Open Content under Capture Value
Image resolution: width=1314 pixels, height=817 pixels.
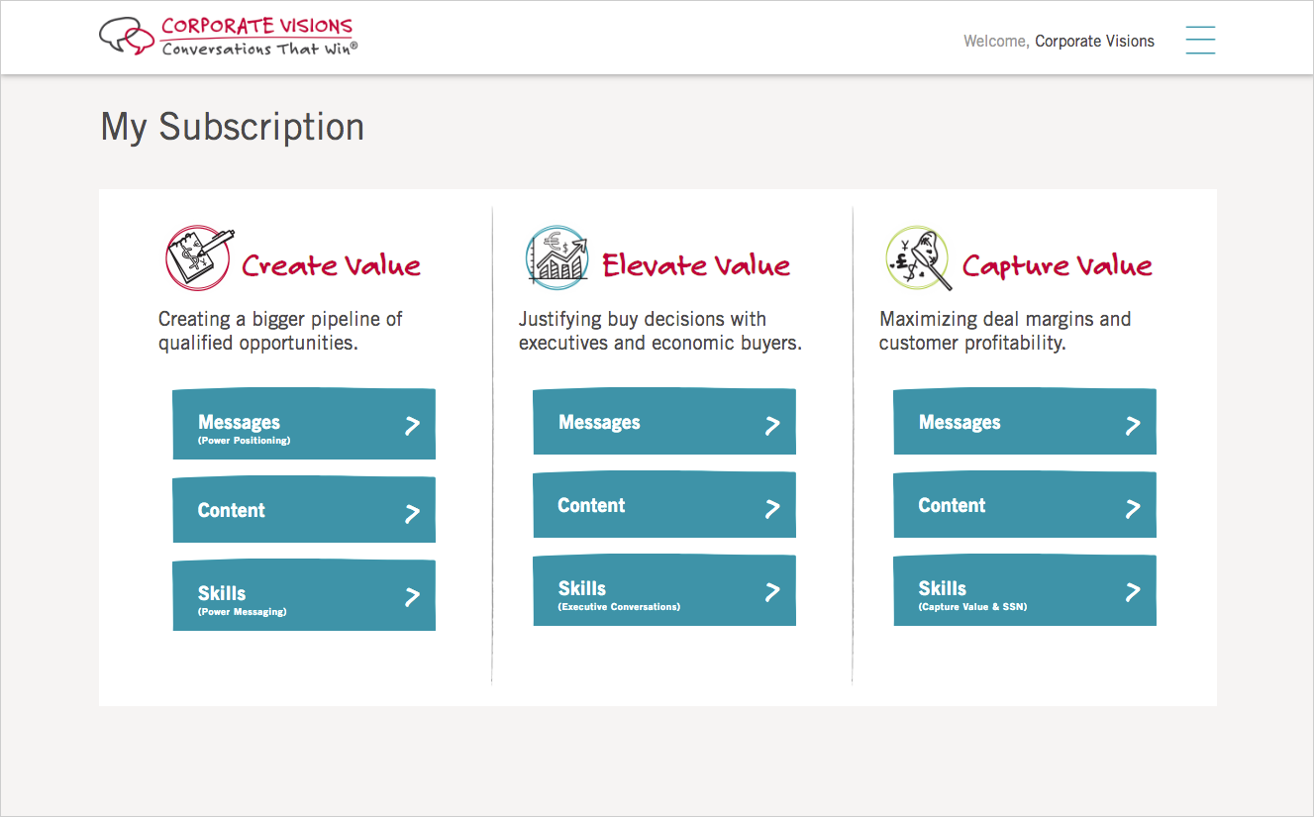point(1025,505)
